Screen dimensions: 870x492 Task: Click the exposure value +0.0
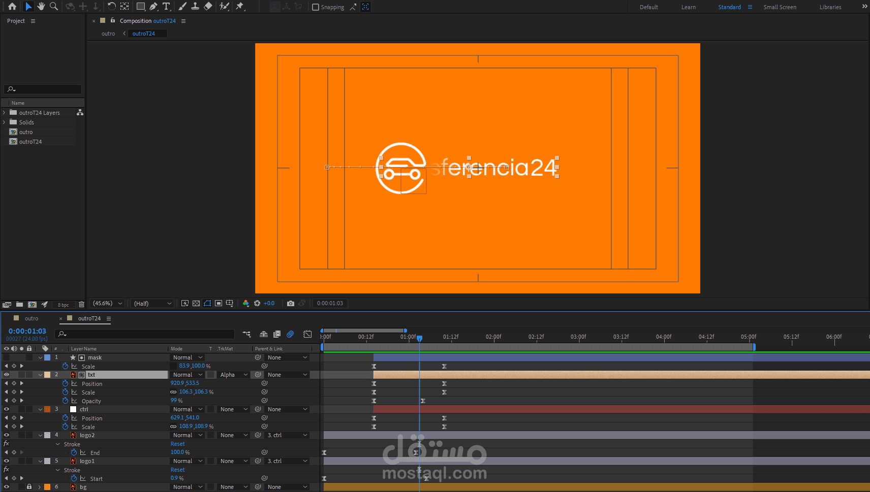coord(269,304)
